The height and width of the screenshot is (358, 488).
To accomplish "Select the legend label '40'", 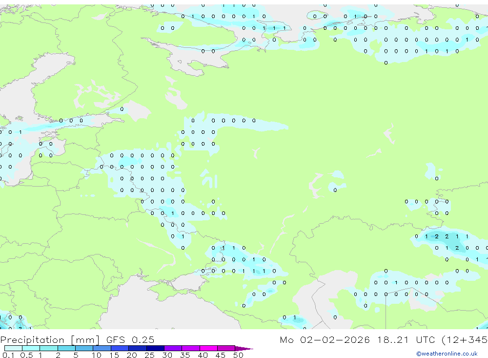I will [x=203, y=355].
